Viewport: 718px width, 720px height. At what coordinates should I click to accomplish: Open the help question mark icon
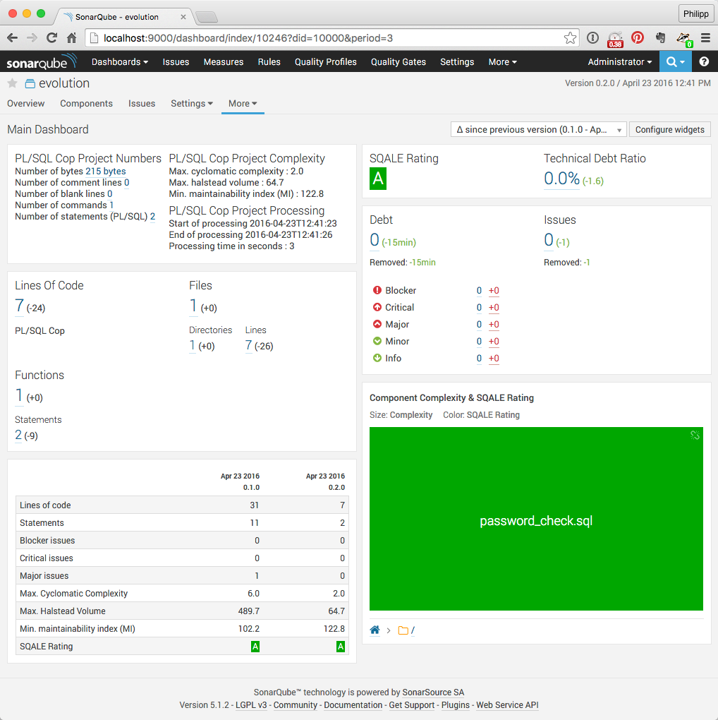coord(704,61)
